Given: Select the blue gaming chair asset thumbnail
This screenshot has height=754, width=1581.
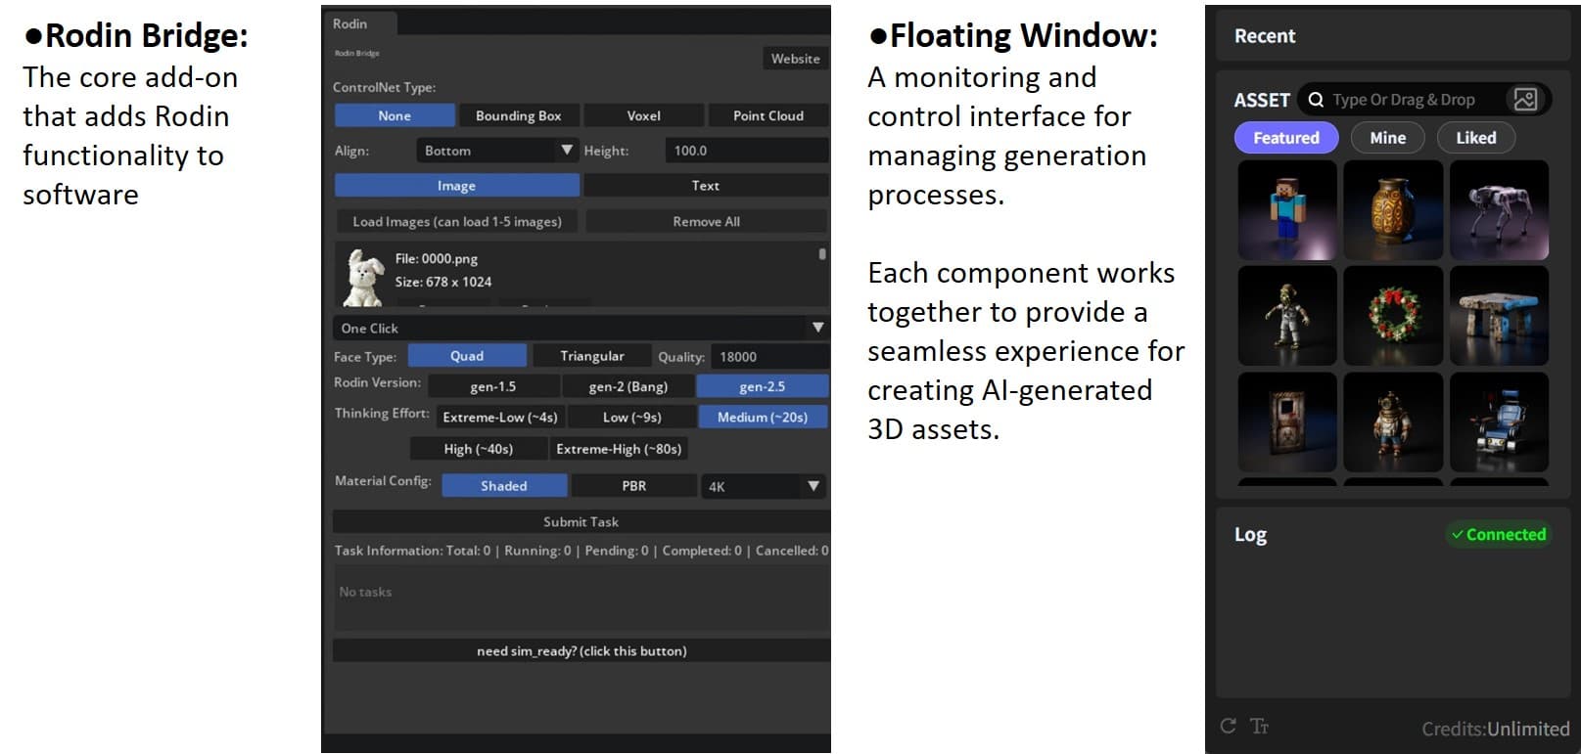Looking at the screenshot, I should point(1499,421).
